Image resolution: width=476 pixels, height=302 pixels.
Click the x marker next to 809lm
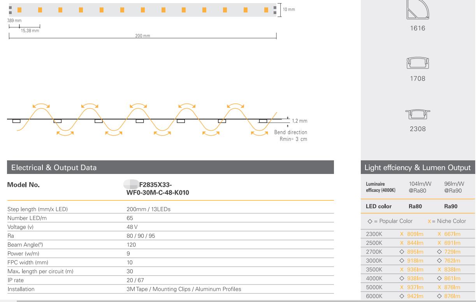click(402, 235)
